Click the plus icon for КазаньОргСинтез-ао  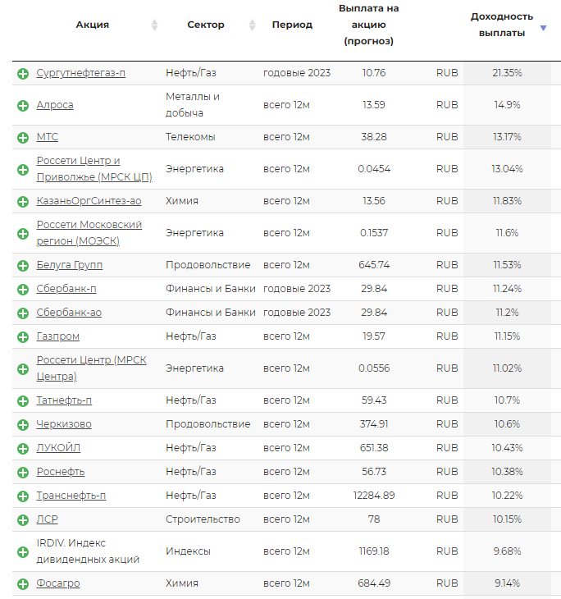coord(23,201)
